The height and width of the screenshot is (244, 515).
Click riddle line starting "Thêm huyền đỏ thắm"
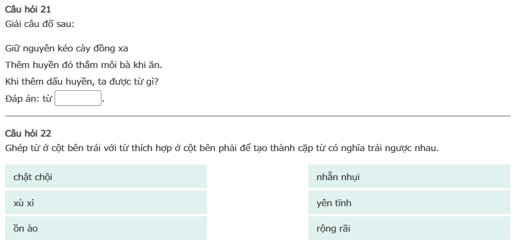tap(84, 65)
